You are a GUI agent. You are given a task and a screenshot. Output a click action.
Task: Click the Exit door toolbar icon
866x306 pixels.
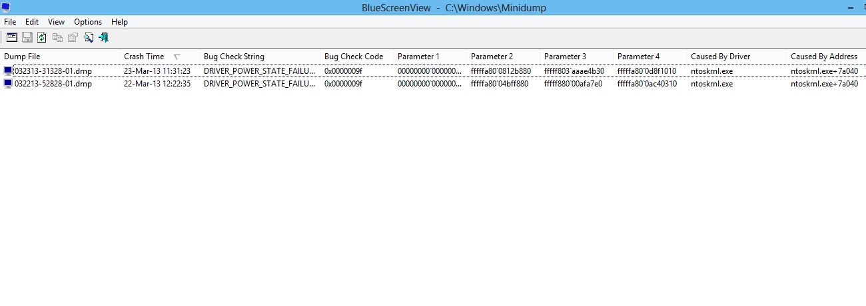[103, 38]
